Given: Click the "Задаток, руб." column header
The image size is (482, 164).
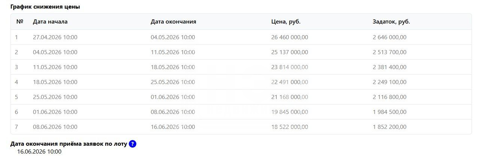Looking at the screenshot, I should pos(391,22).
